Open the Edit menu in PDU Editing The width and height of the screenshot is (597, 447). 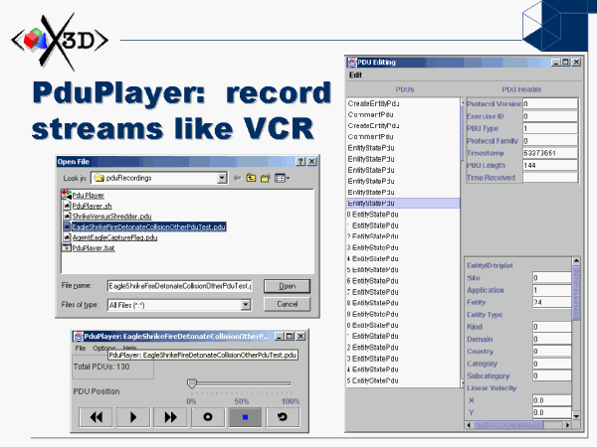pos(355,75)
